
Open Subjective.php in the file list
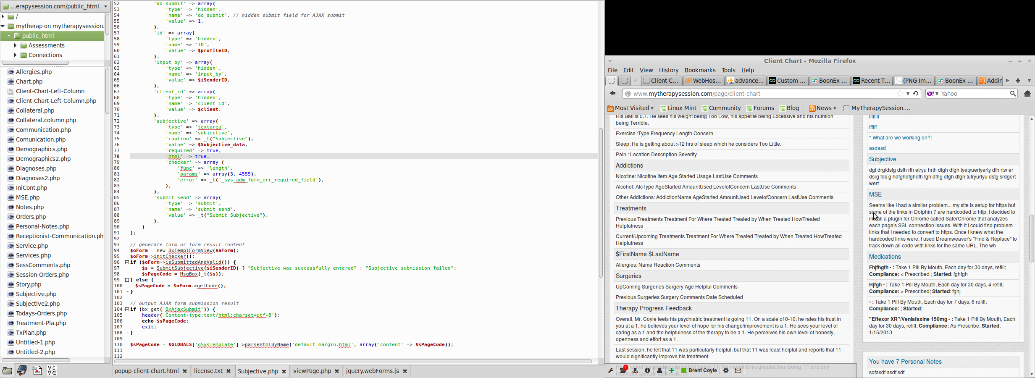point(36,294)
